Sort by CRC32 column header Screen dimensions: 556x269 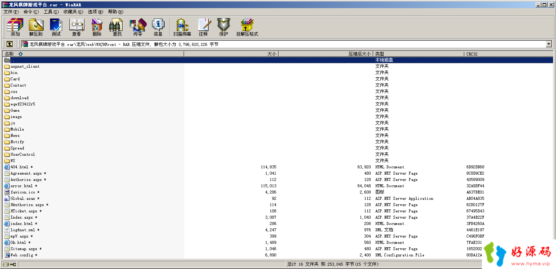tap(509, 54)
